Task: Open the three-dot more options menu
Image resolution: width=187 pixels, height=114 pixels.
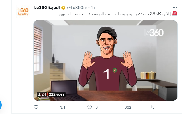Action: click(175, 8)
